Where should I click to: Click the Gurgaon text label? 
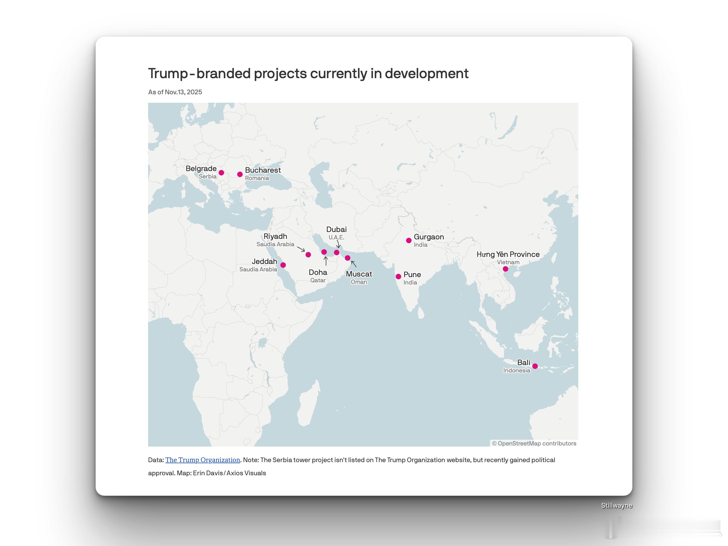pyautogui.click(x=429, y=237)
